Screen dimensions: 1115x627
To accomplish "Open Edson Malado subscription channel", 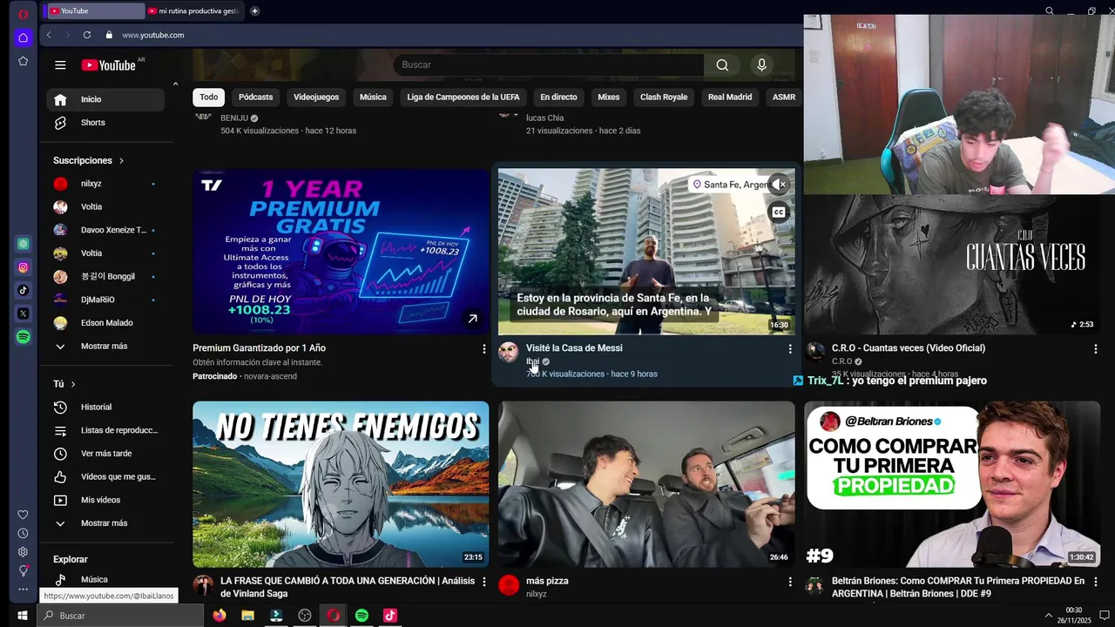I will pyautogui.click(x=105, y=323).
